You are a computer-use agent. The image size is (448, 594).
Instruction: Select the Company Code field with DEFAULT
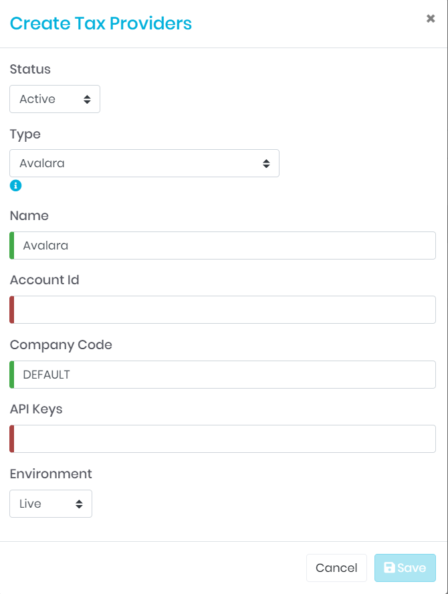(224, 375)
